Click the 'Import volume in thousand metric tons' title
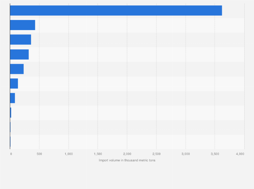Viewport: 254px width, 189px height. pos(127,160)
